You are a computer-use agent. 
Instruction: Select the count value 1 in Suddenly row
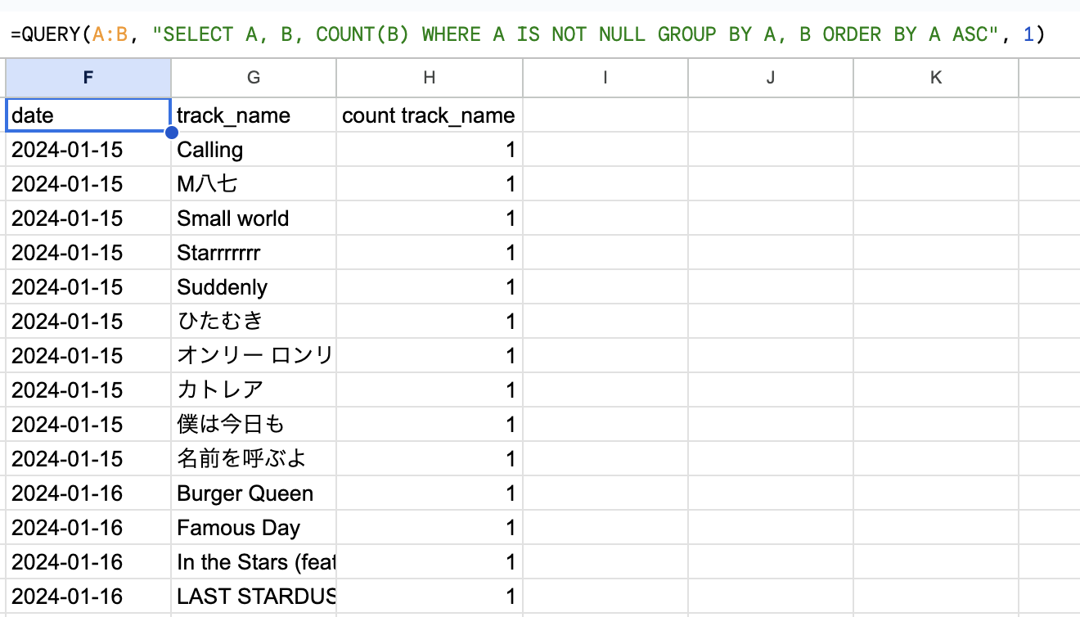(x=430, y=287)
